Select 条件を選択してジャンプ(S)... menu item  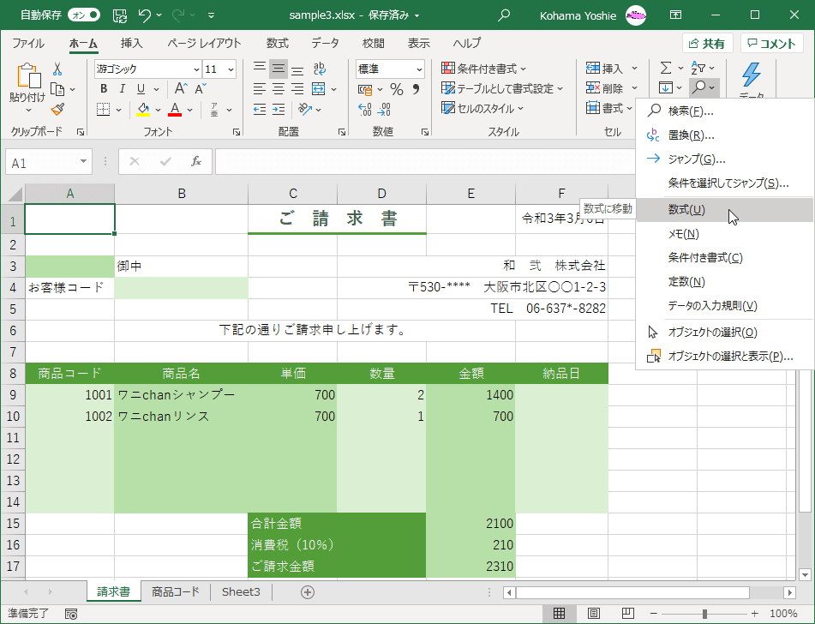(x=724, y=183)
